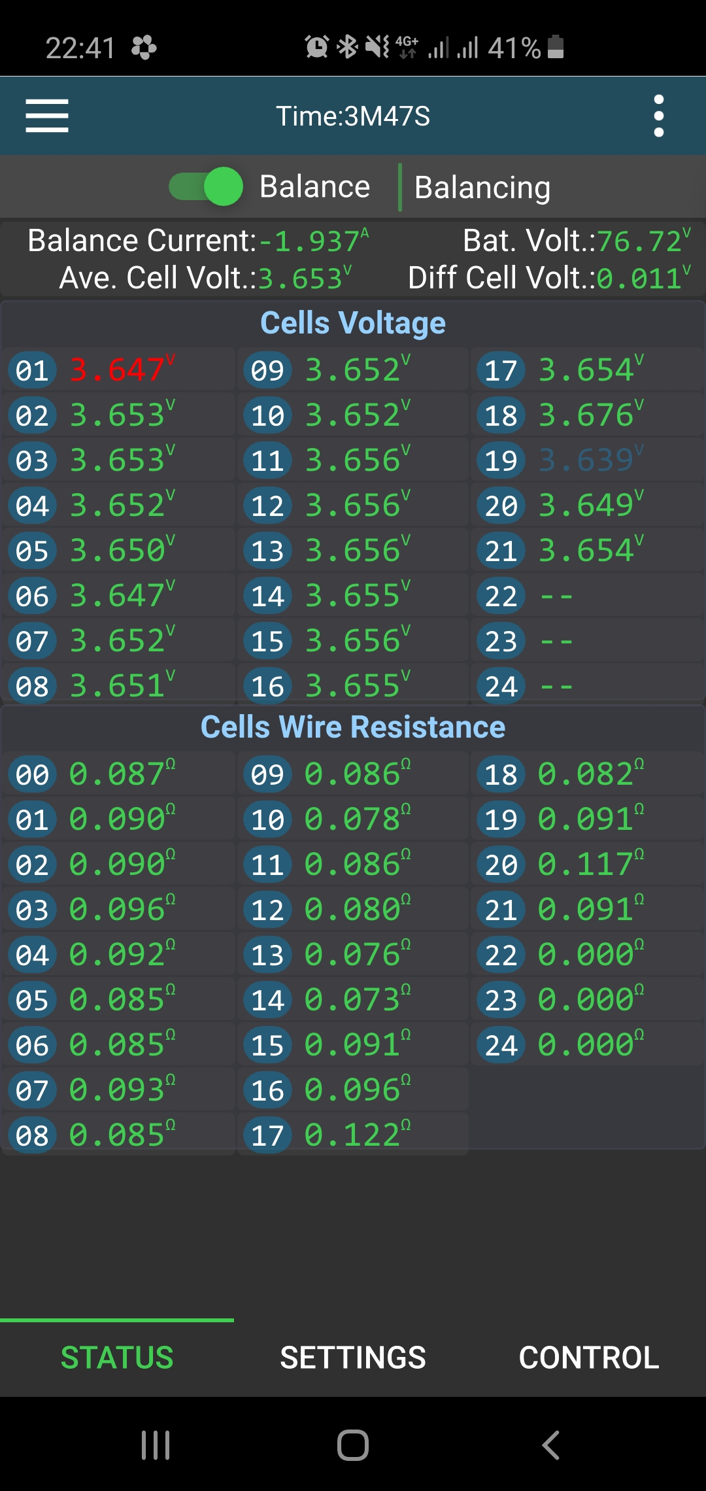
Task: Tap cell 18 voltage reading 3.676
Action: [x=586, y=415]
